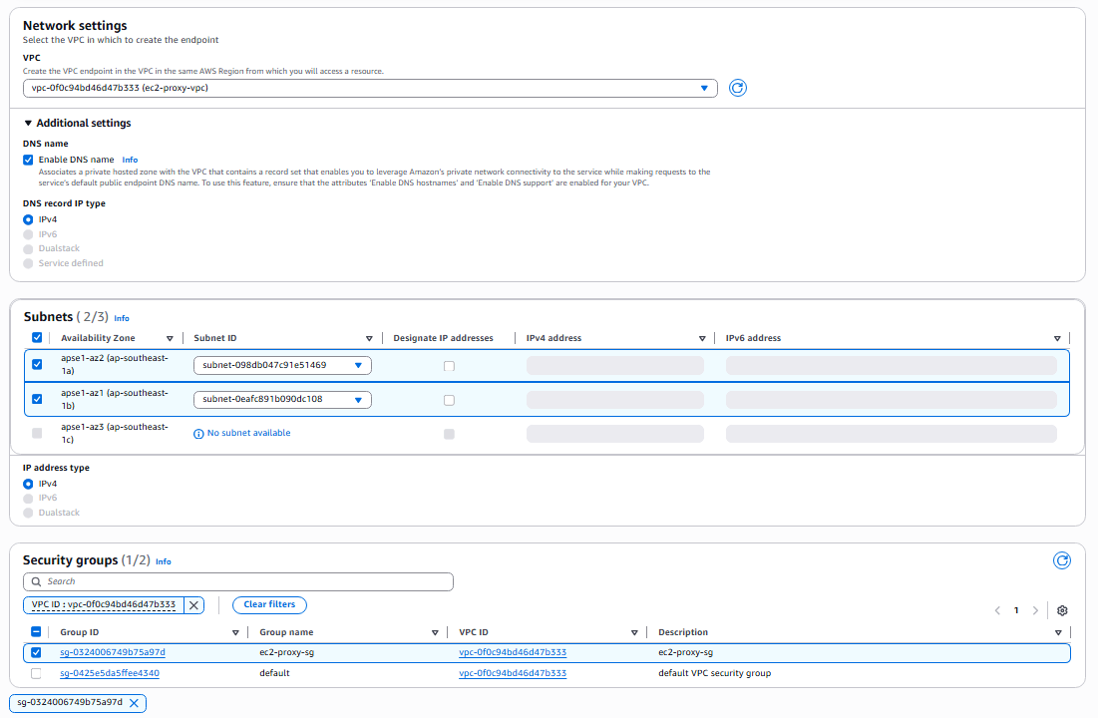The image size is (1098, 718).
Task: Remove the VPC ID filter tag
Action: click(194, 604)
